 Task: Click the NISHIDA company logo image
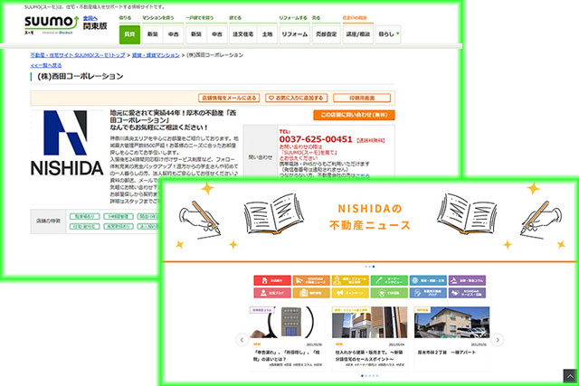pyautogui.click(x=67, y=143)
